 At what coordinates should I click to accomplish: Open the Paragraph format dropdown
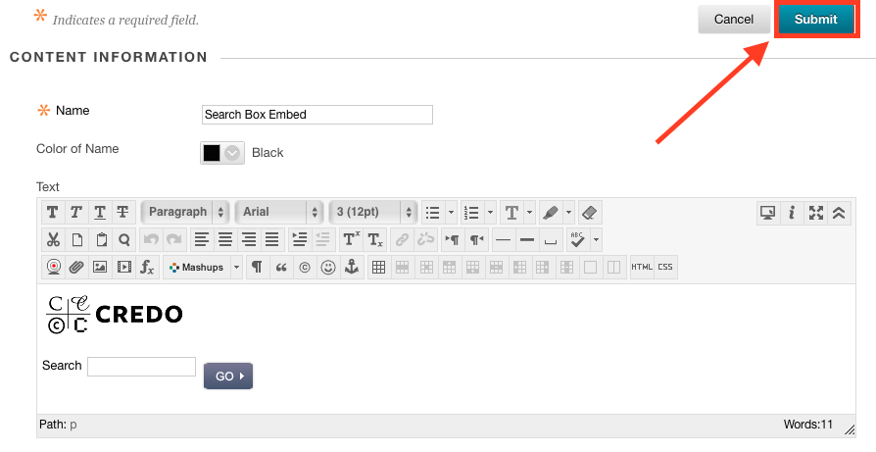pos(185,213)
